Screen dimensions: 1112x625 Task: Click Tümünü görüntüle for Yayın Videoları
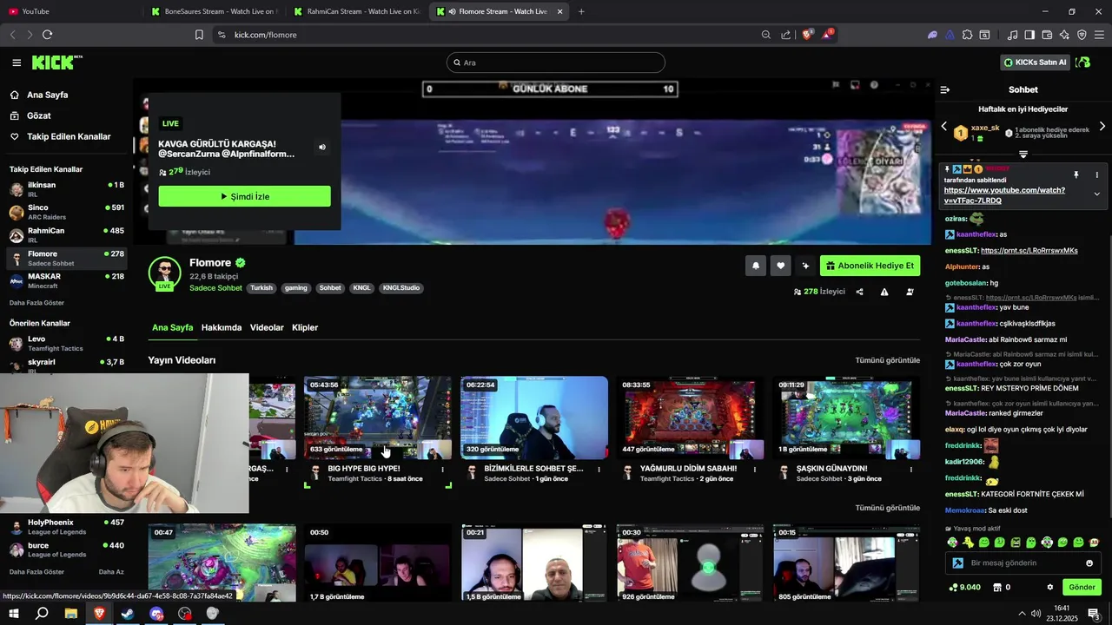coord(887,360)
